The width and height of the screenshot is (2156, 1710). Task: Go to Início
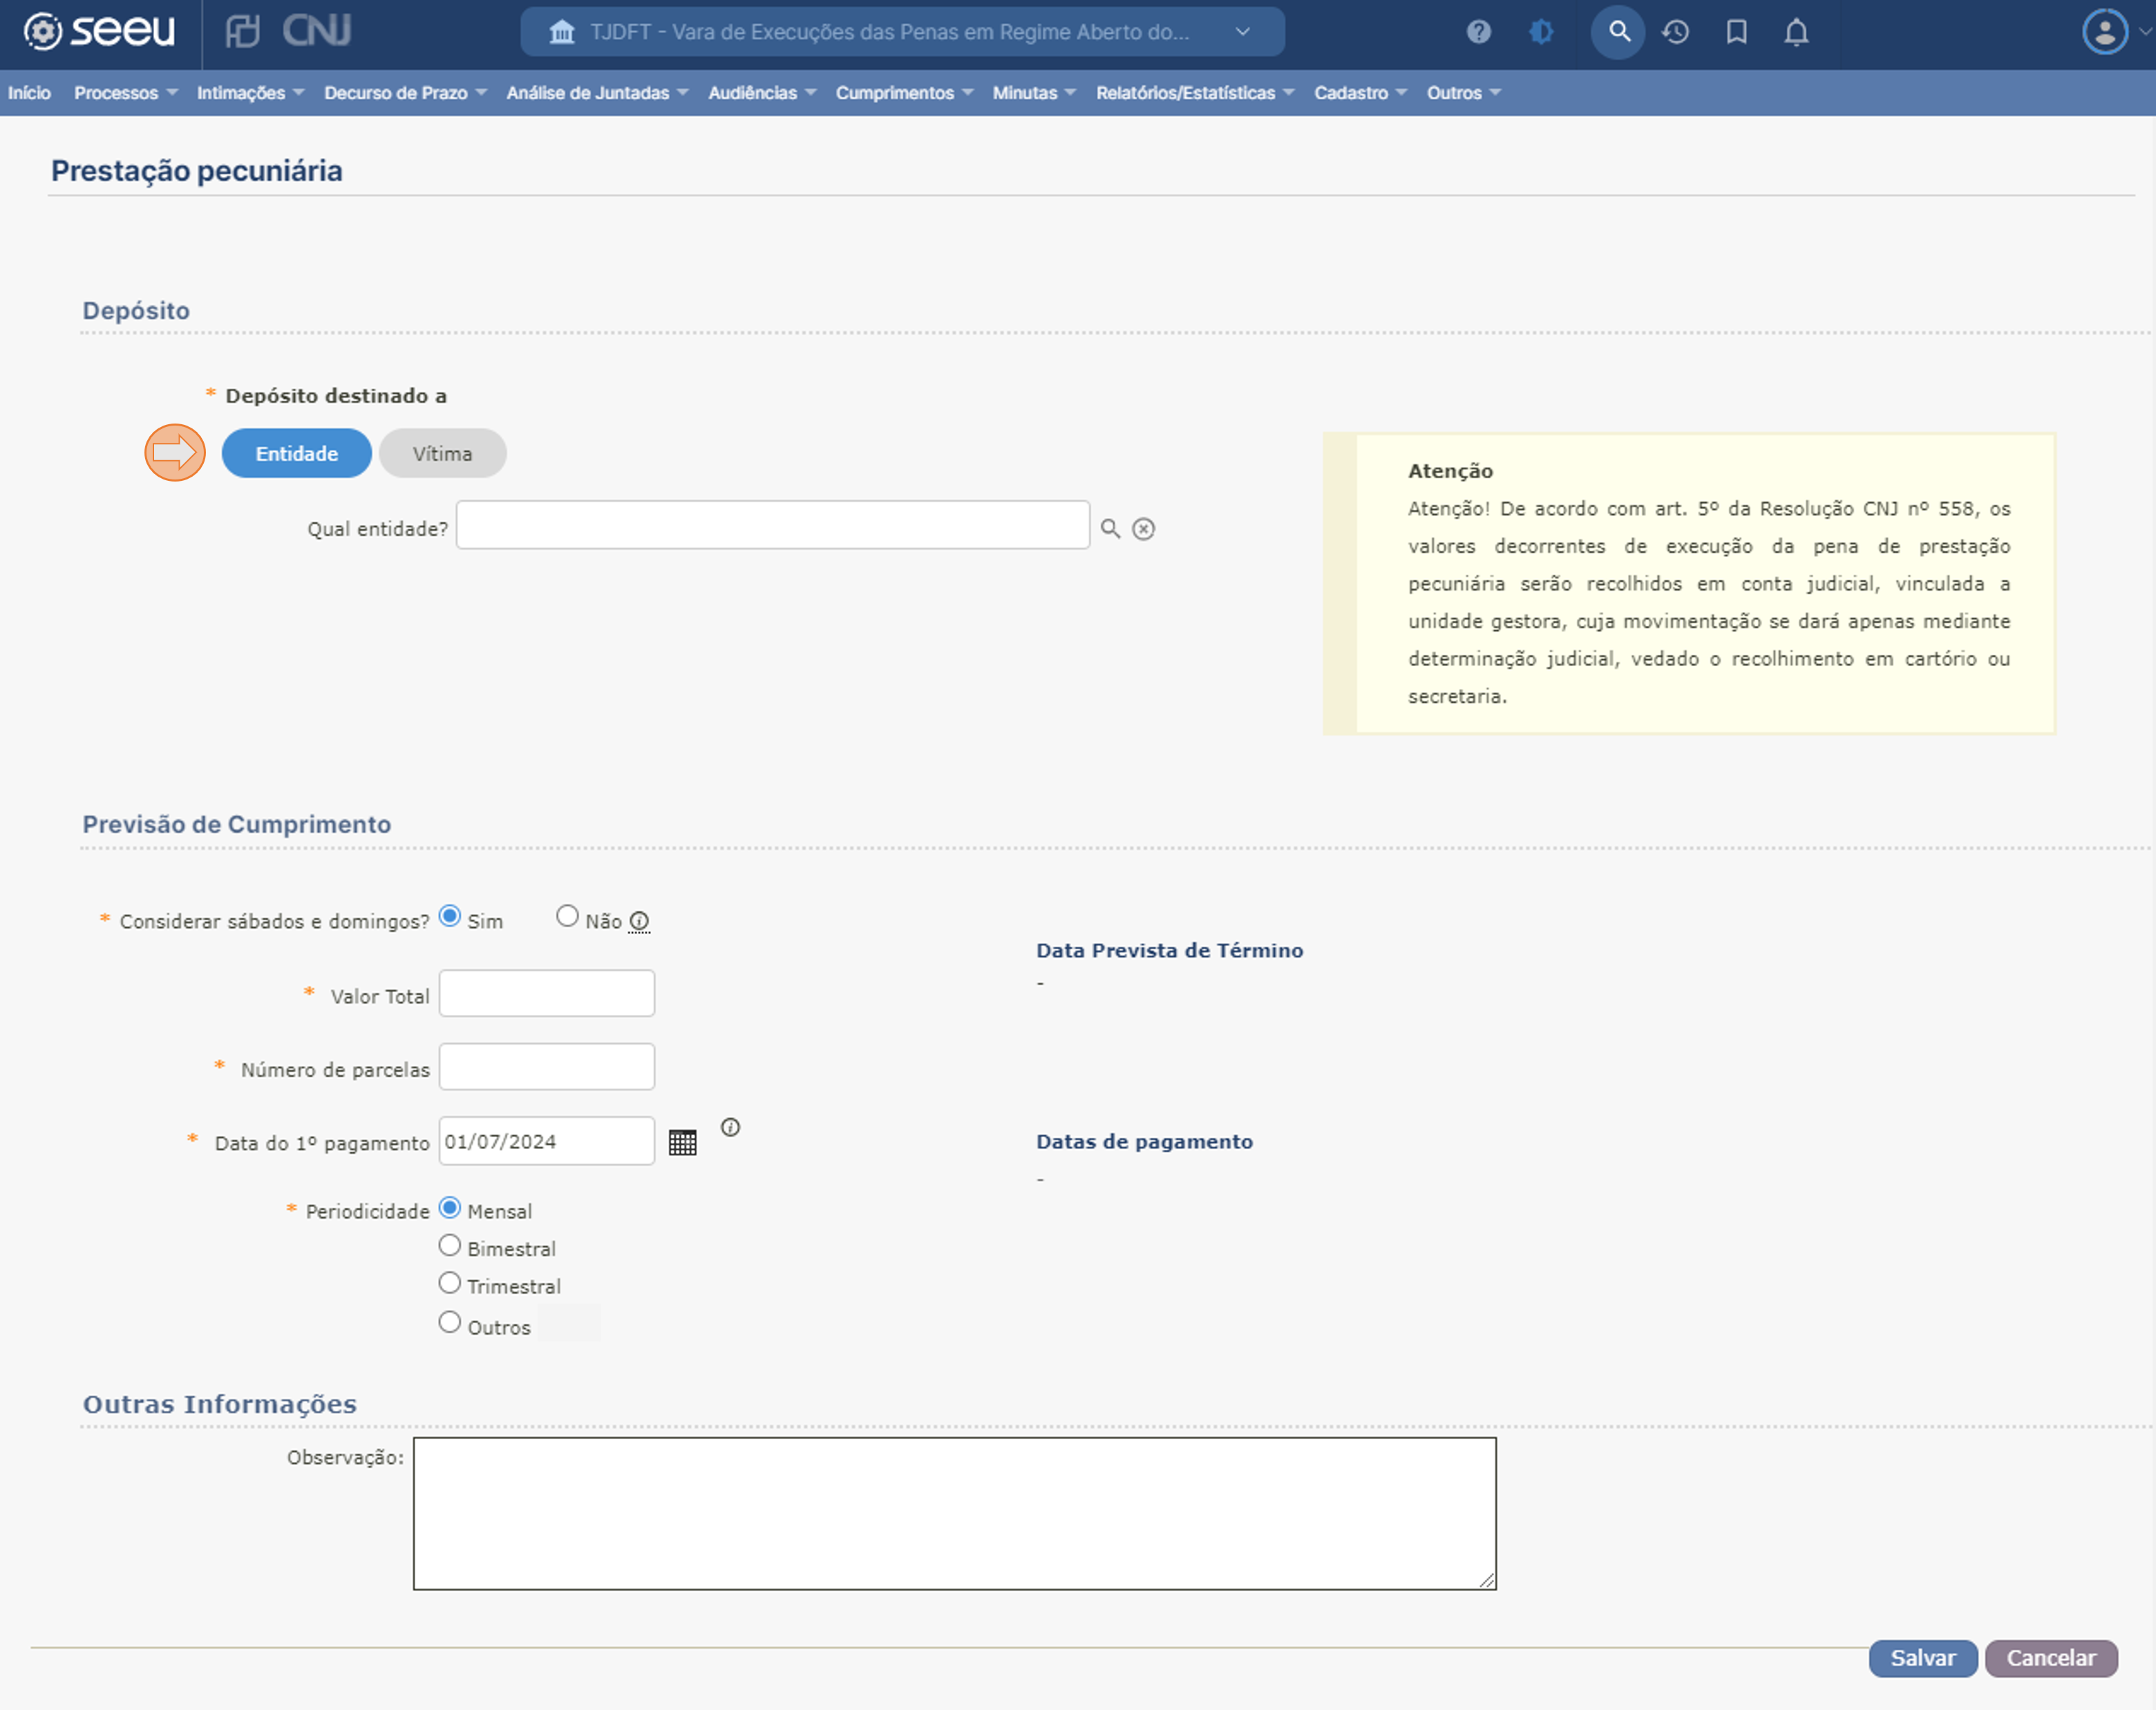click(x=29, y=93)
